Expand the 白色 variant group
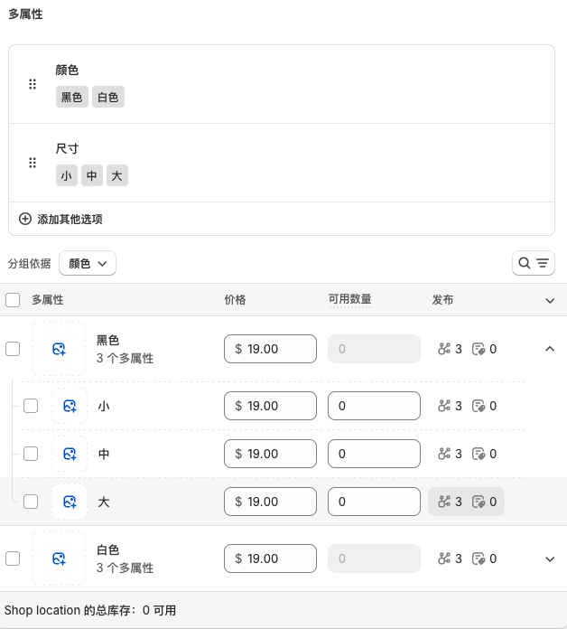This screenshot has height=629, width=567. (x=550, y=559)
